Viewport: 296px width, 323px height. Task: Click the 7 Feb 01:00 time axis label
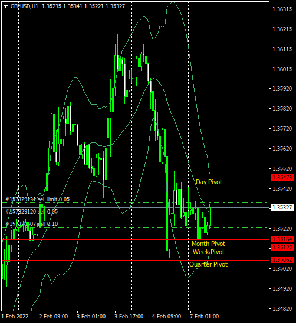click(205, 317)
